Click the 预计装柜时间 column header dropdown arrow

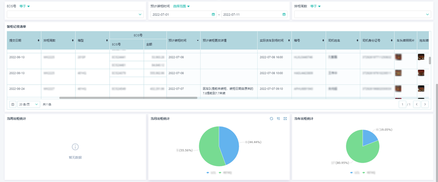click(198, 40)
